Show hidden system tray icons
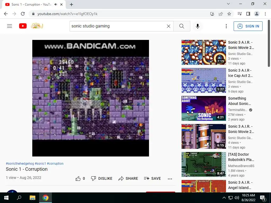This screenshot has width=271, height=203. pos(224,198)
